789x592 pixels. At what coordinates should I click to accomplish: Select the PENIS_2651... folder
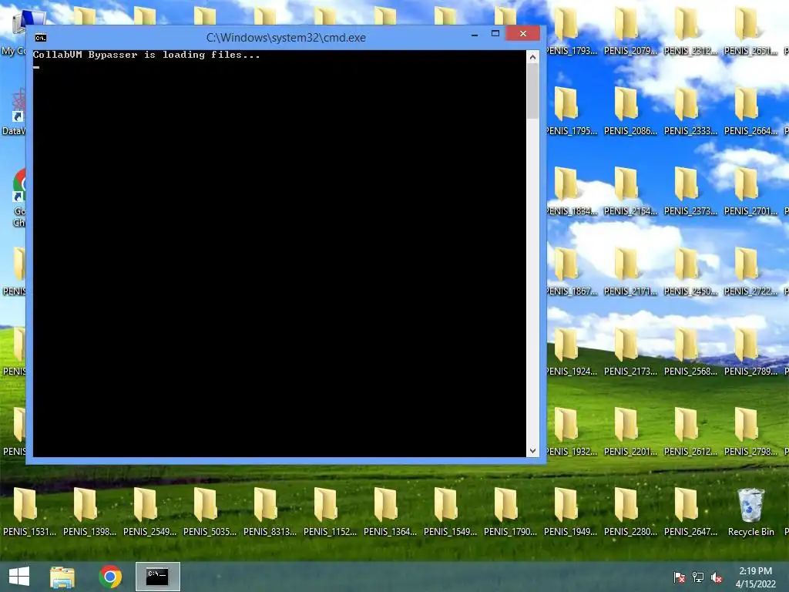750,31
